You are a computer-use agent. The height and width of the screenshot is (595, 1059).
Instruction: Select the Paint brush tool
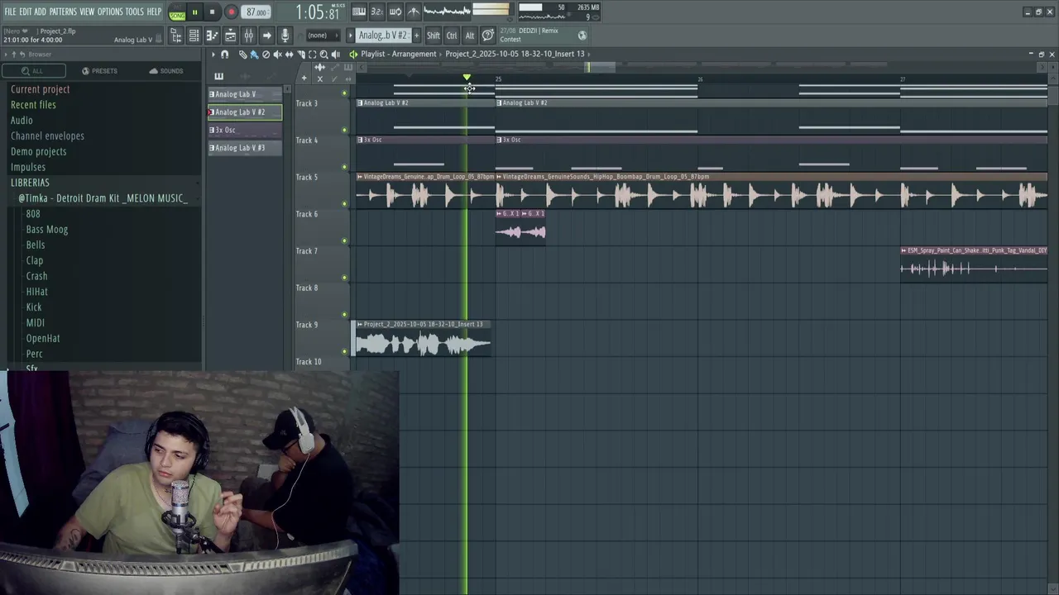(255, 55)
